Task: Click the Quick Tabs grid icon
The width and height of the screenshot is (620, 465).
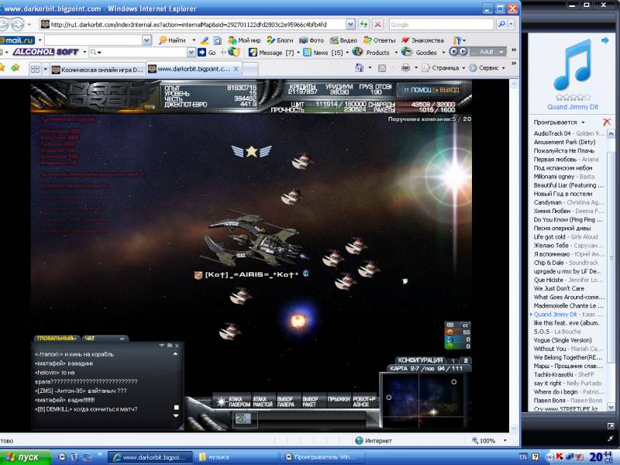Action: (x=35, y=69)
